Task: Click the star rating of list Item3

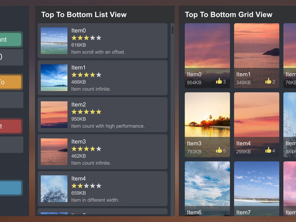Action: click(x=86, y=149)
